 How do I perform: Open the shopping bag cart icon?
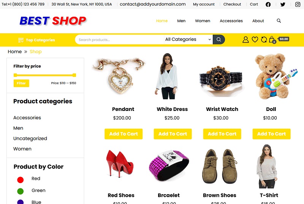pyautogui.click(x=272, y=40)
